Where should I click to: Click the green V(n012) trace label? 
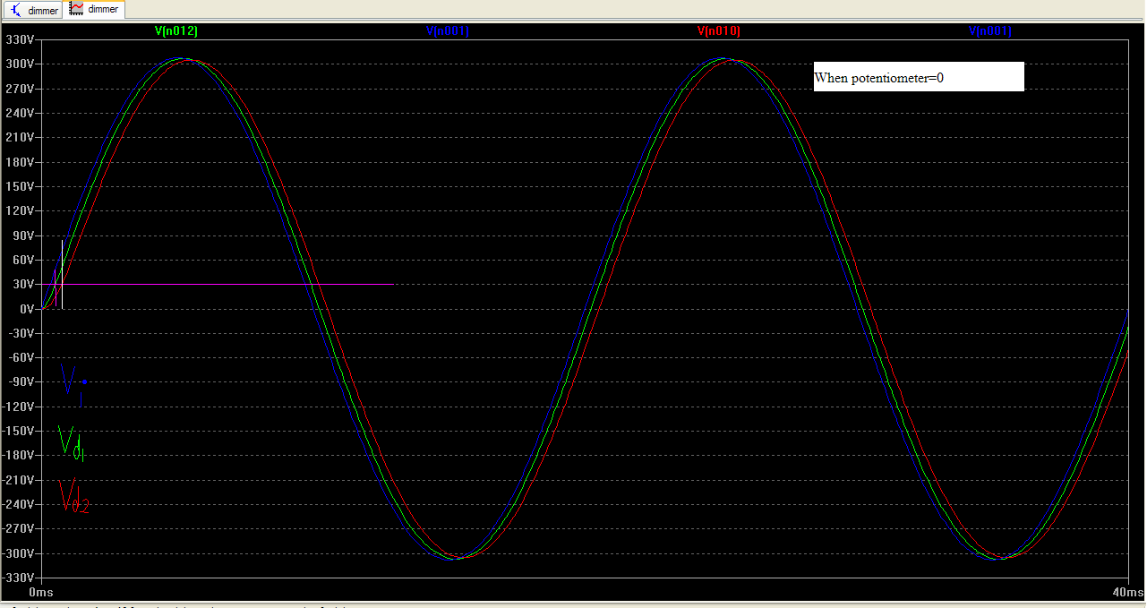point(176,30)
